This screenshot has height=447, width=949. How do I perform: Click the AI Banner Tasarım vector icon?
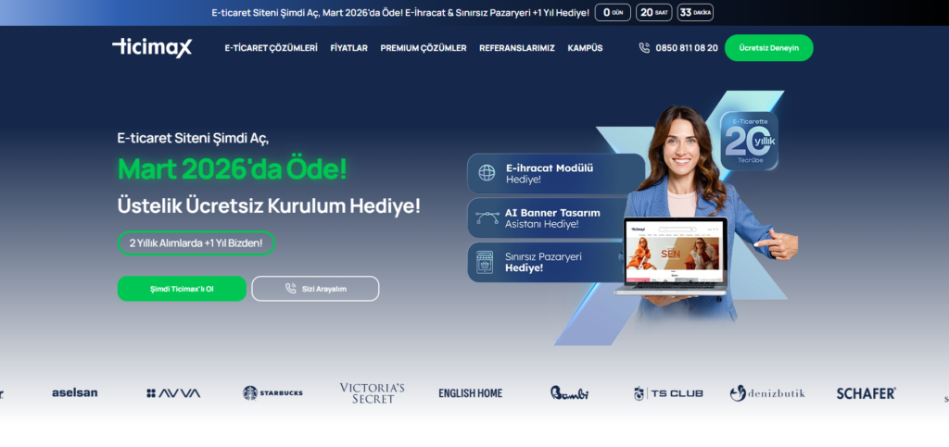[487, 218]
